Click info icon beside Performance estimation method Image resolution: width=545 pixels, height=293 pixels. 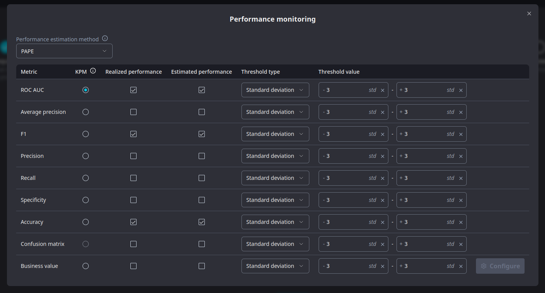coord(105,39)
